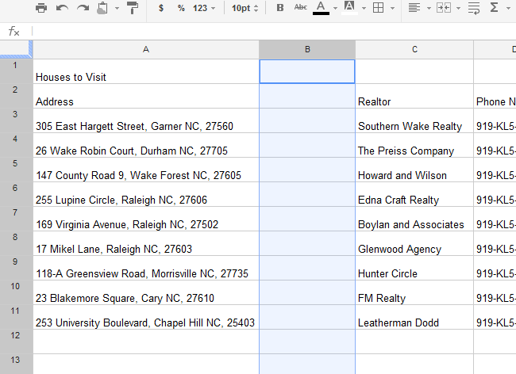
Task: Click the 'Boylan and Associates' cell
Action: tap(414, 219)
